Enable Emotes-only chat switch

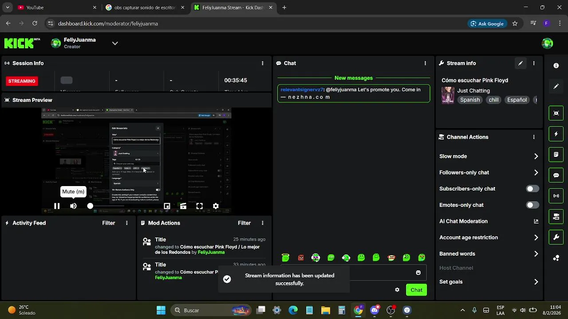532,205
